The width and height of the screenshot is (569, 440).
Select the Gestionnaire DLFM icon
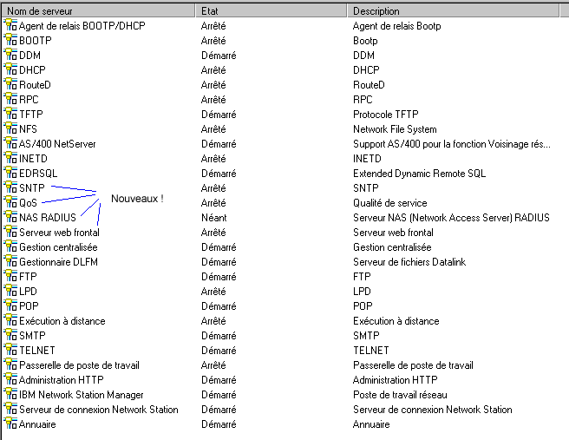coord(10,261)
